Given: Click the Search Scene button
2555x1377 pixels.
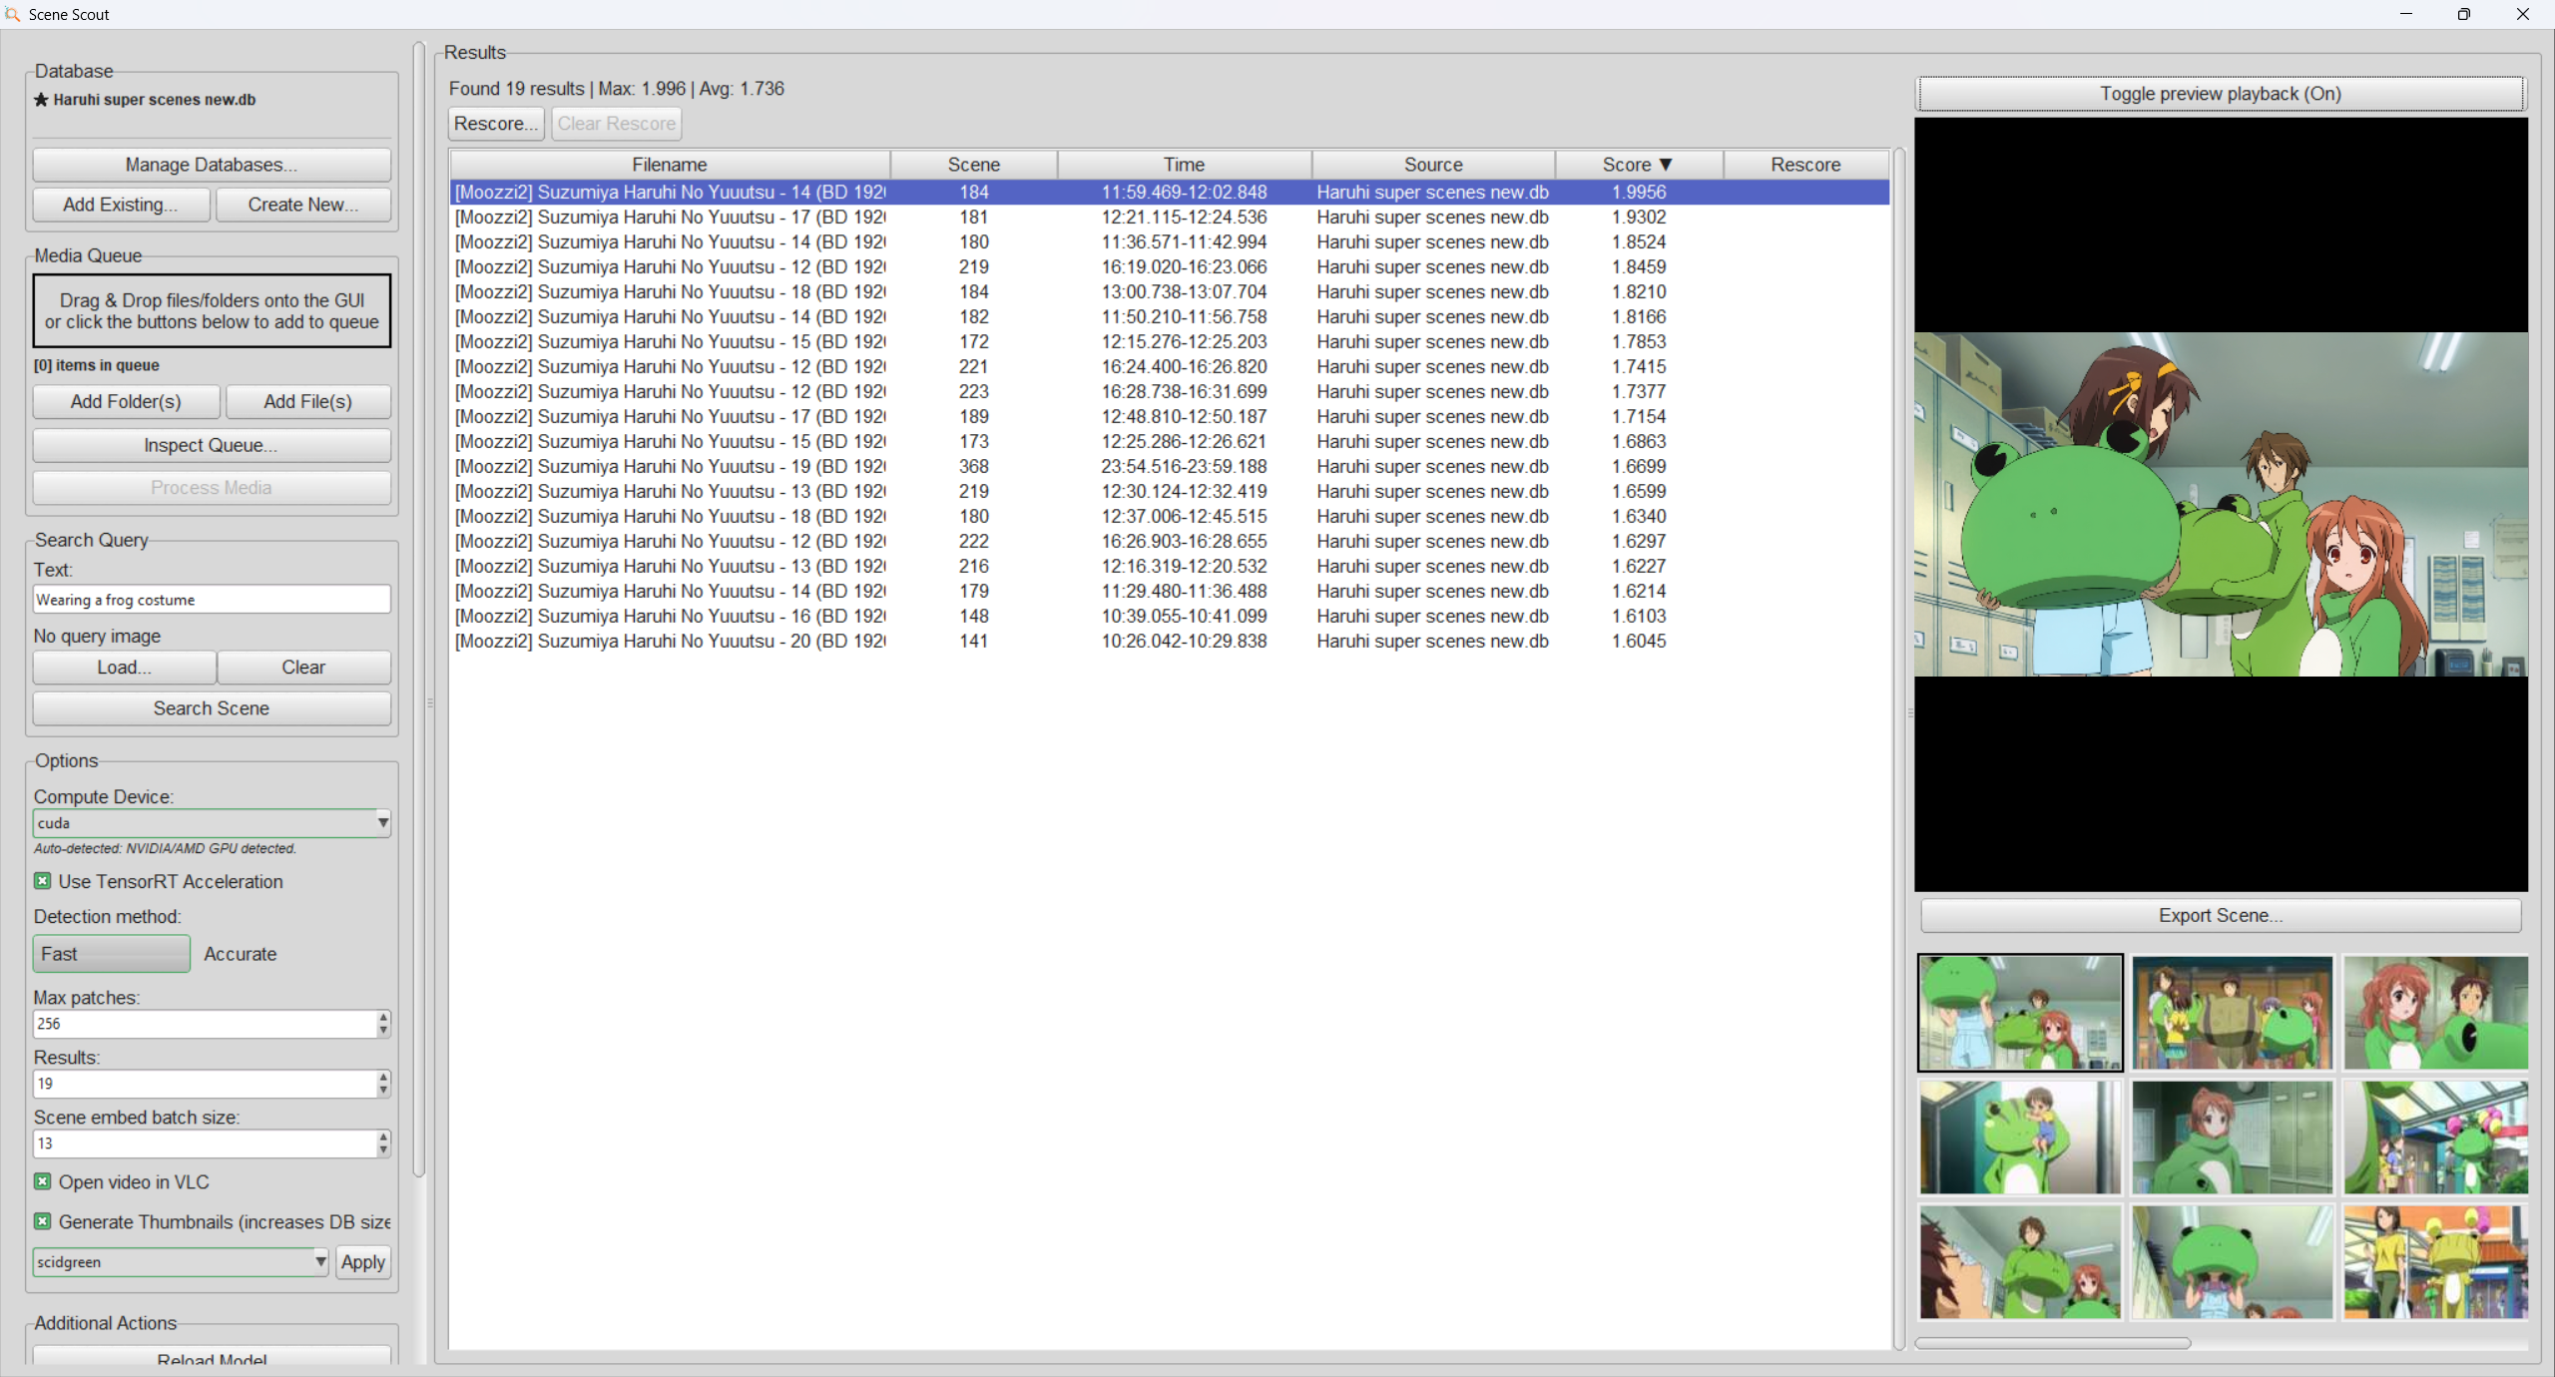Looking at the screenshot, I should click(x=212, y=708).
